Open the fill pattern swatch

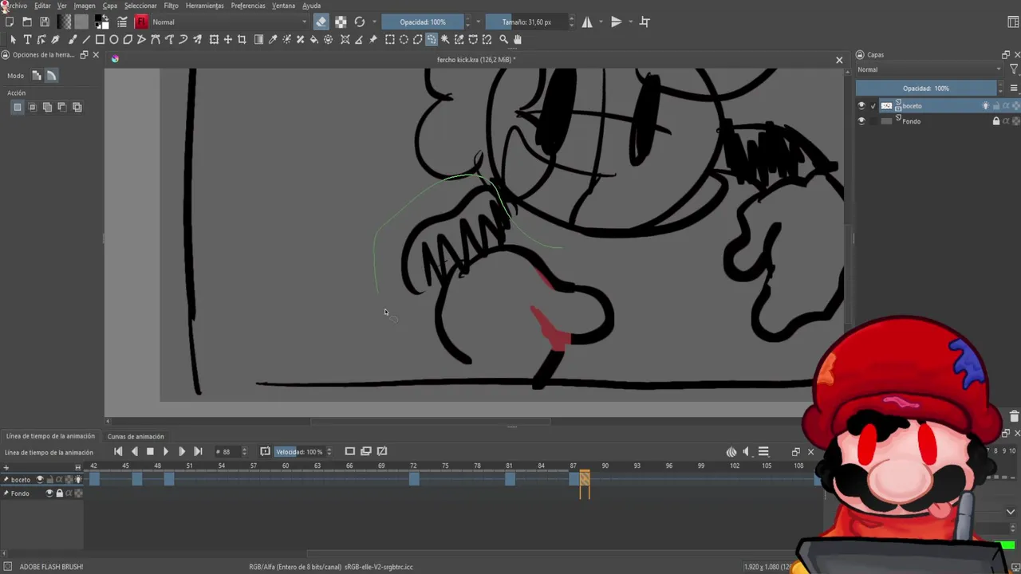tap(81, 22)
